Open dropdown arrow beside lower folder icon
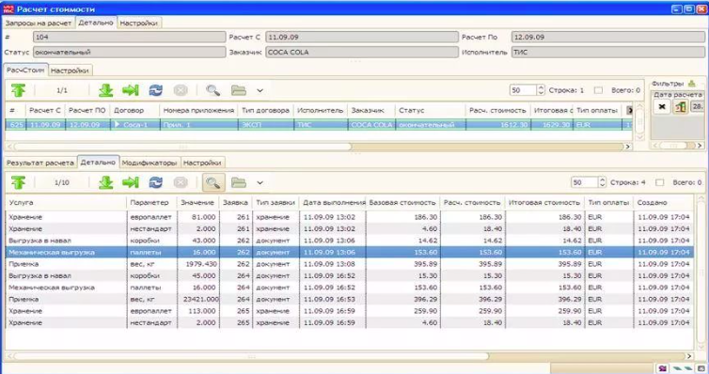709x374 pixels. coord(260,182)
